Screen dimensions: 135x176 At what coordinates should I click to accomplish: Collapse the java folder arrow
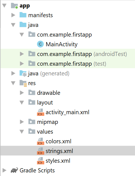pos(13,25)
